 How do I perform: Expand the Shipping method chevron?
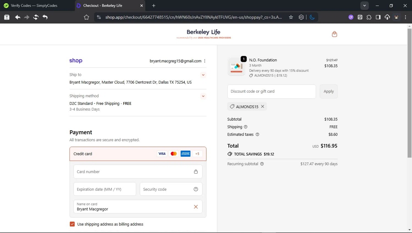(203, 96)
